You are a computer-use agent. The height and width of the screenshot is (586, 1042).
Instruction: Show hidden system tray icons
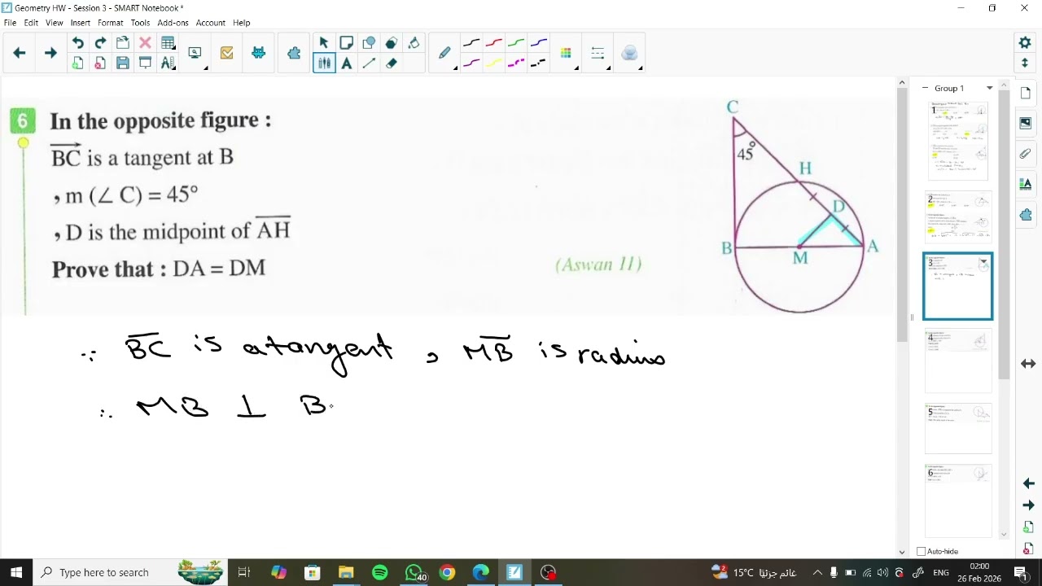[817, 572]
